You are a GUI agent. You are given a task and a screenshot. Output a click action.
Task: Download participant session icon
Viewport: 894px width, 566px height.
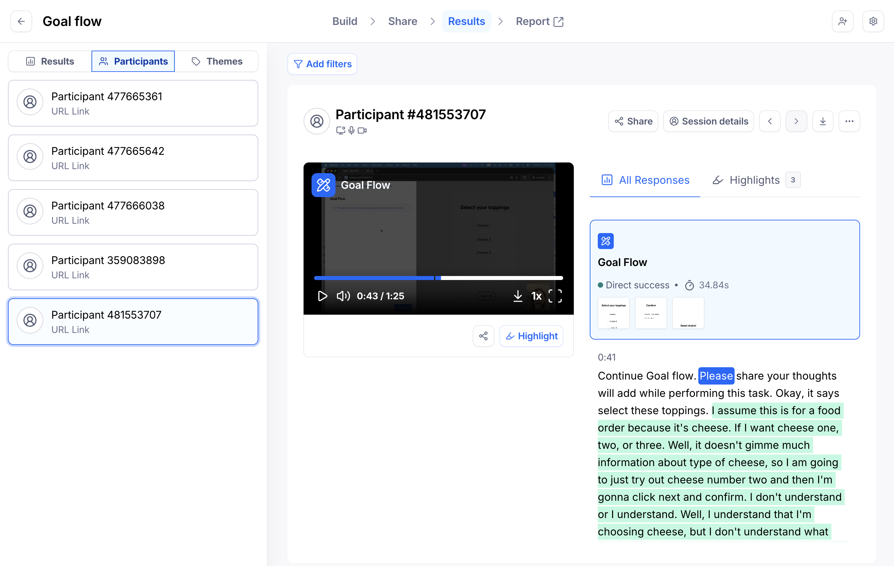(x=823, y=121)
